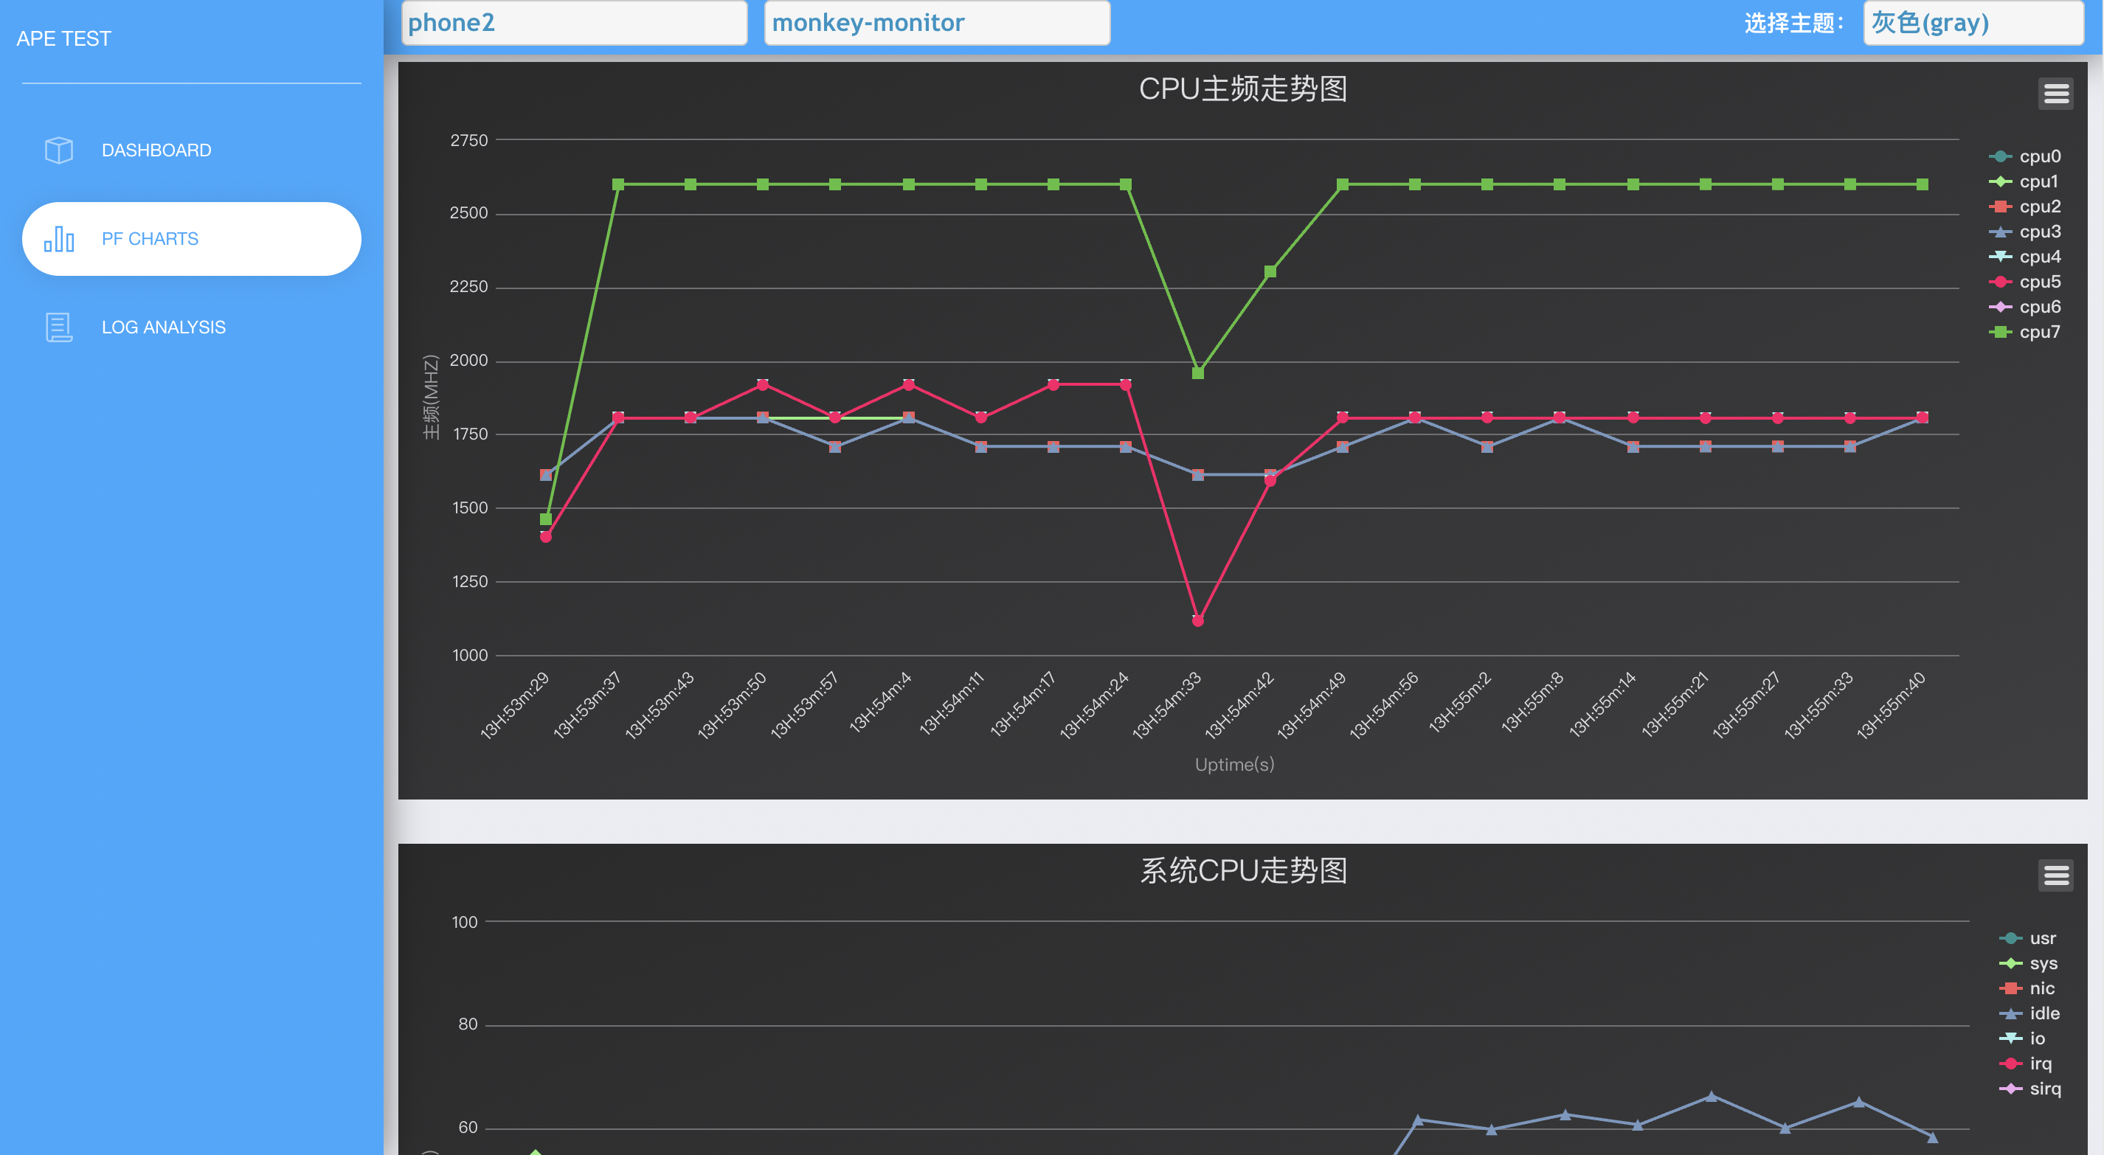Open the LOG ANALYSIS menu item
The height and width of the screenshot is (1155, 2104).
click(163, 327)
